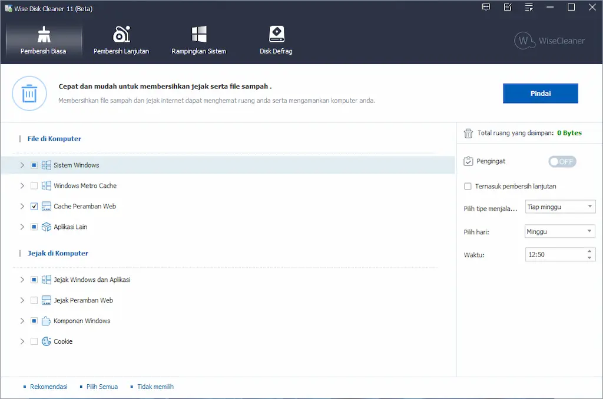
Task: Click the feedback message icon in title bar
Action: point(486,7)
